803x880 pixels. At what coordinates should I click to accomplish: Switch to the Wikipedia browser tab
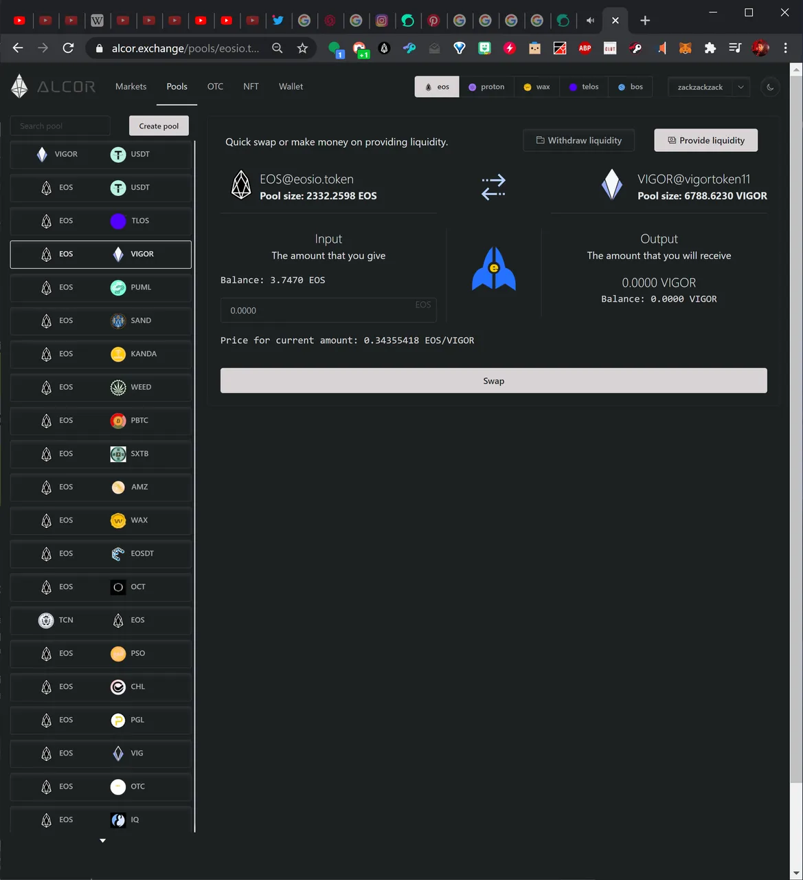click(x=97, y=21)
